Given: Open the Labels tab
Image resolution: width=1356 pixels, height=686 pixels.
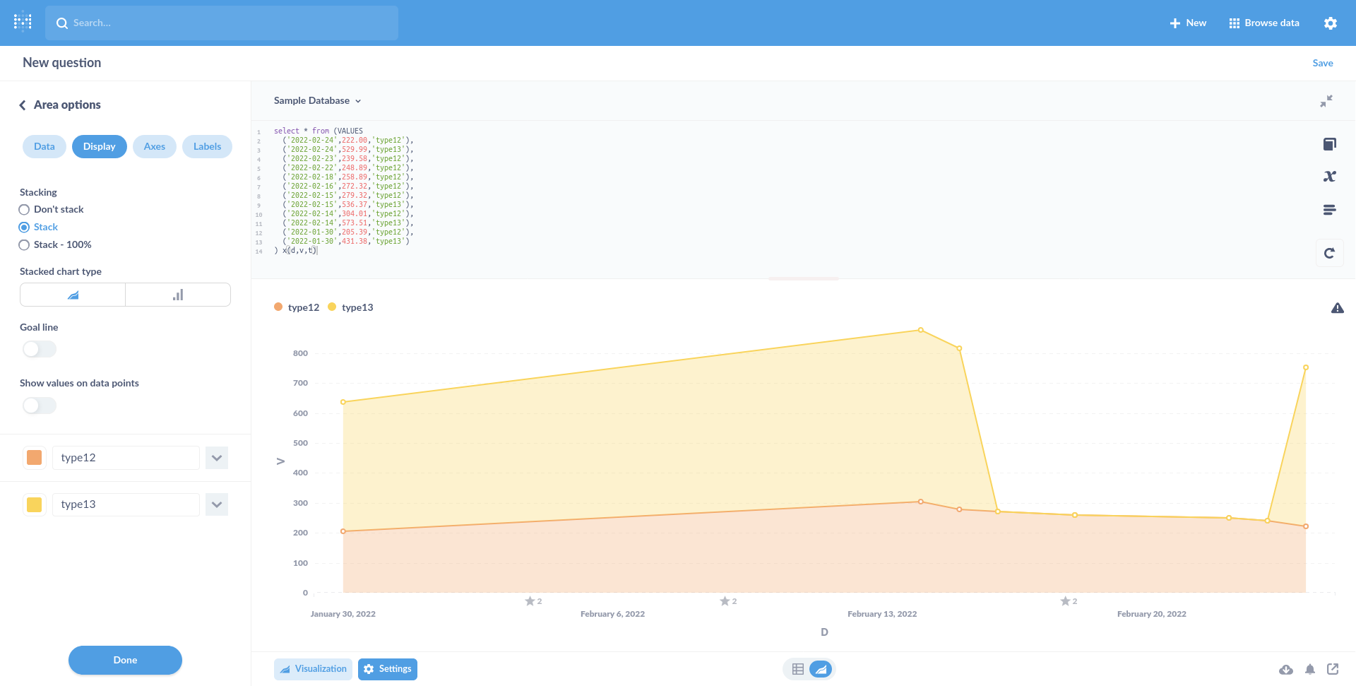Looking at the screenshot, I should [x=207, y=146].
